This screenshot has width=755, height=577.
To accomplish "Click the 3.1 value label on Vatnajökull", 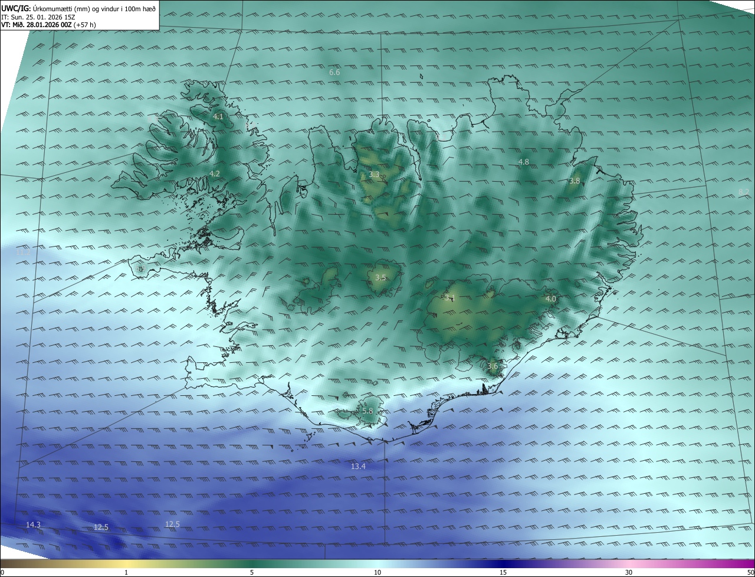I will (450, 297).
